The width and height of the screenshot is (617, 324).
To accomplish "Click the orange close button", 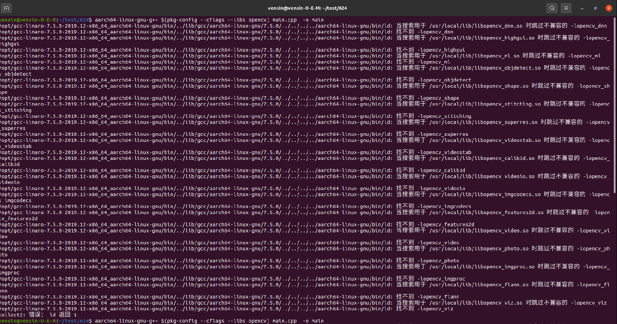I will pos(608,8).
